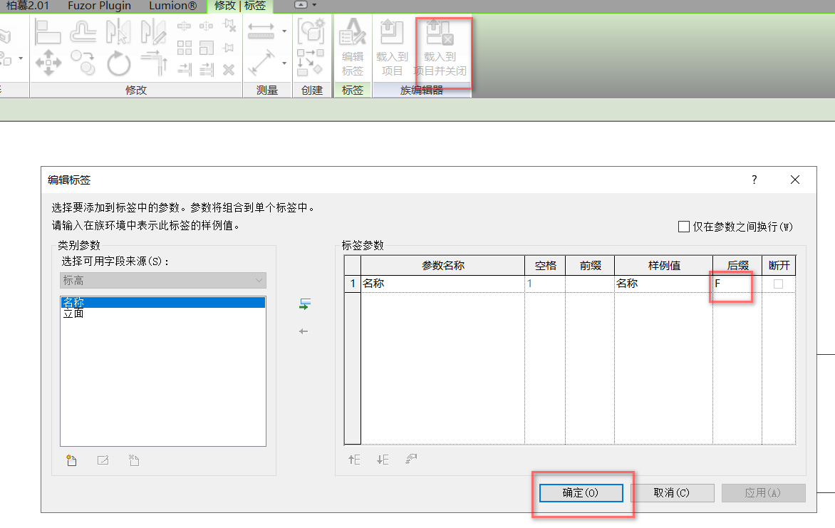
Task: Click the edit parameter icon below list
Action: coord(103,460)
